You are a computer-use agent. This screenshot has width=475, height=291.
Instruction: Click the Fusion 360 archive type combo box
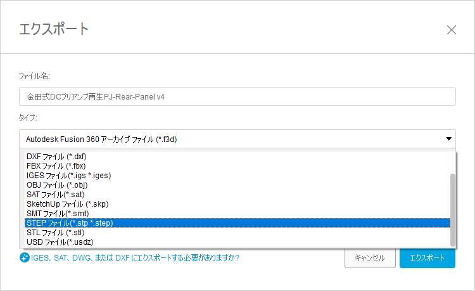228,139
